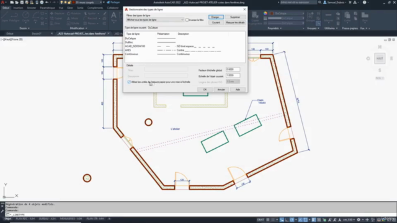Image resolution: width=397 pixels, height=223 pixels.
Task: Expand the Utilitaires panel flyout
Action: (331, 28)
